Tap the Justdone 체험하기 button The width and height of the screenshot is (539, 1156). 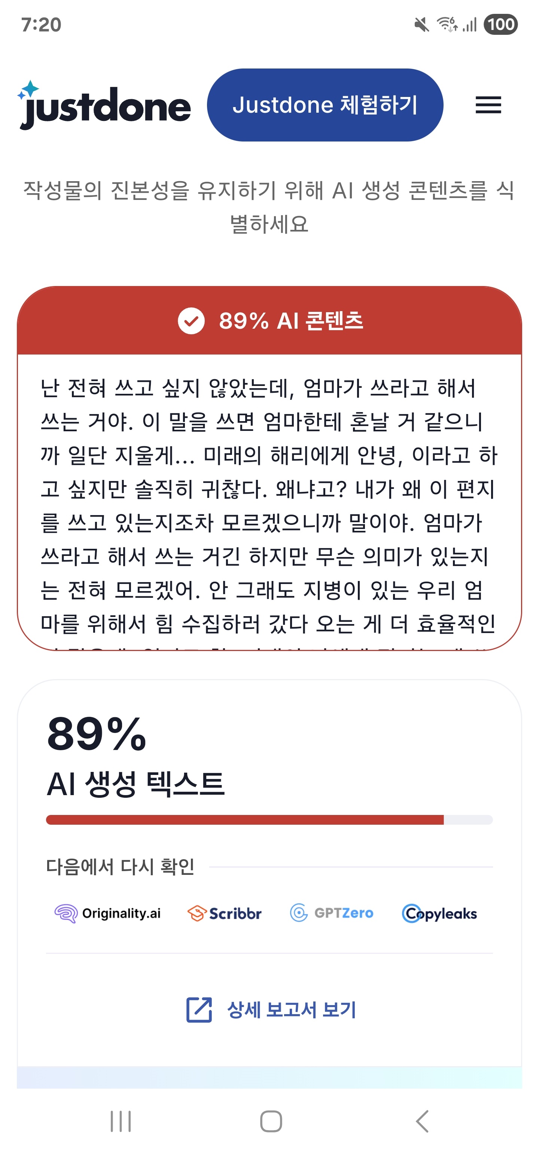(325, 105)
